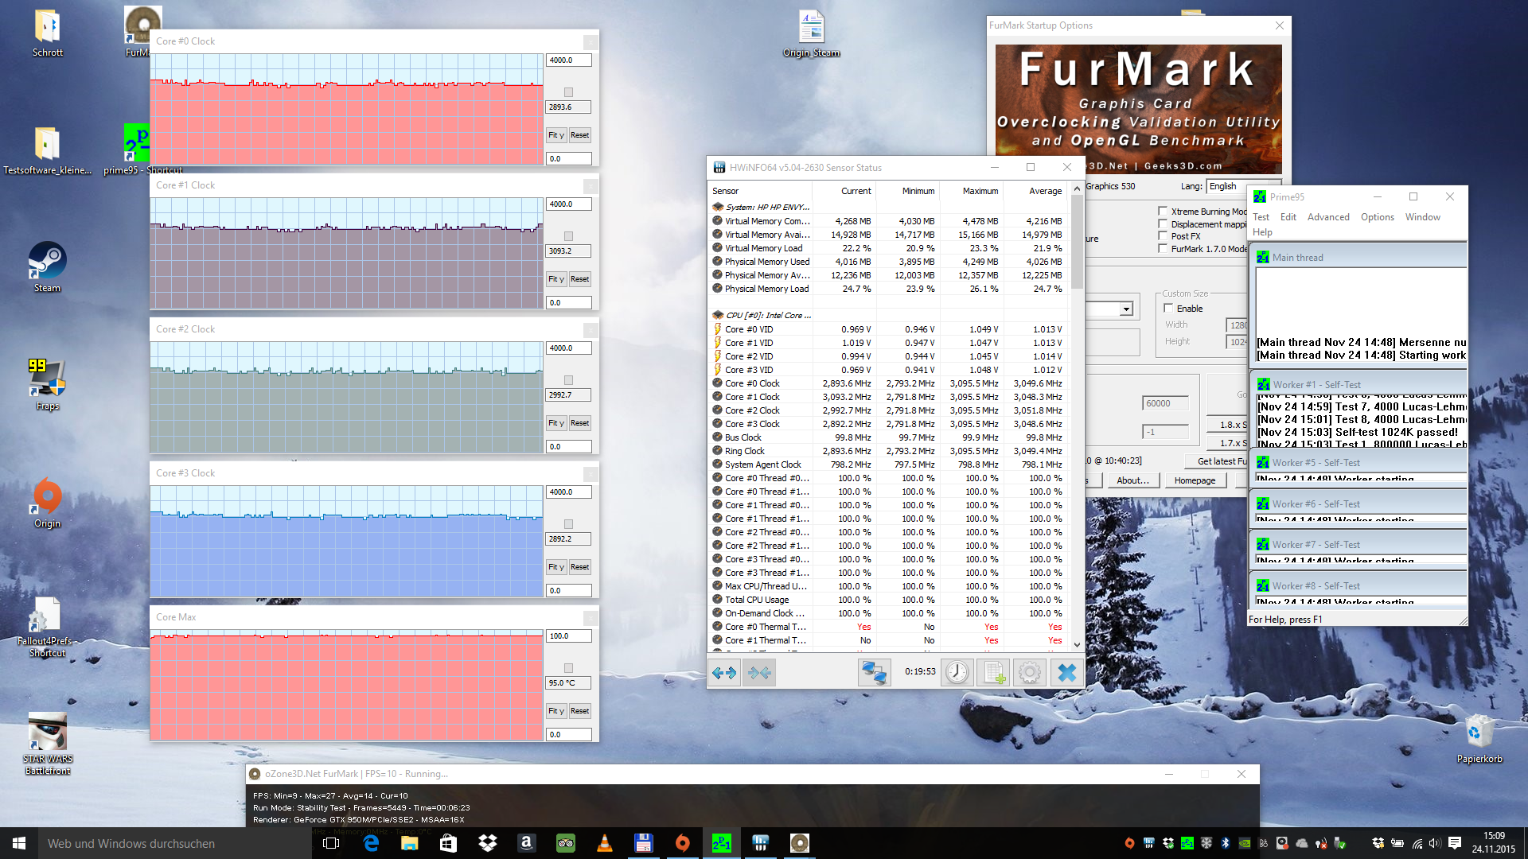Open Prime95 Advanced menu

[x=1327, y=217]
